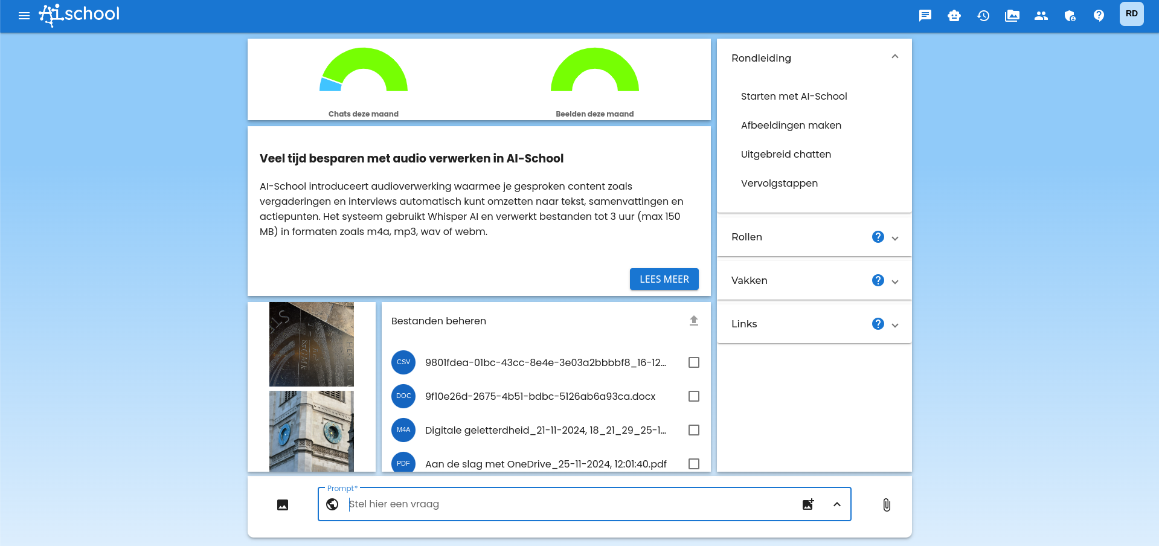The height and width of the screenshot is (546, 1159).
Task: Click the help icon next to Vakken
Action: (x=878, y=280)
